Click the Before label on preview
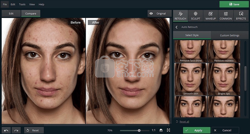The height and width of the screenshot is (134, 250). 75,22
